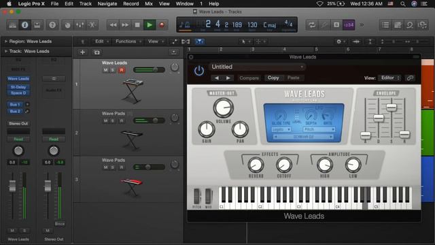Screen dimensions: 435x245
Task: Open View Editor dropdown in plugin header
Action: point(390,78)
